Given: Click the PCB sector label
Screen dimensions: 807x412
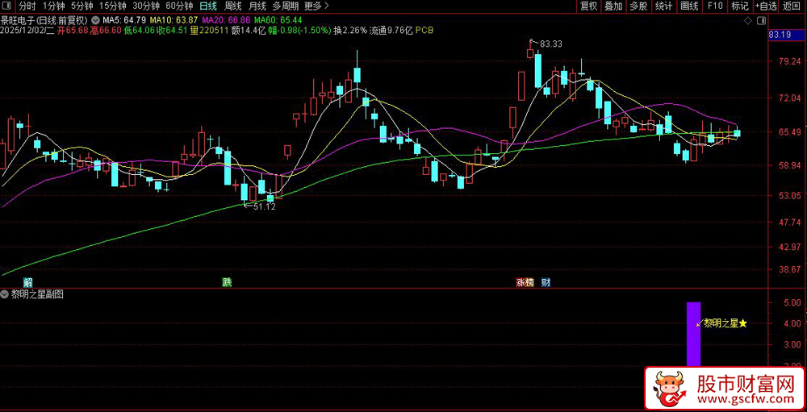Looking at the screenshot, I should click(x=424, y=31).
